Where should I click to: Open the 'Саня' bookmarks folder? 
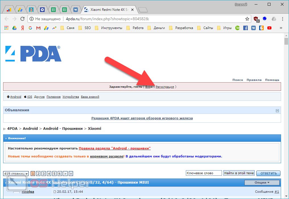point(67,28)
